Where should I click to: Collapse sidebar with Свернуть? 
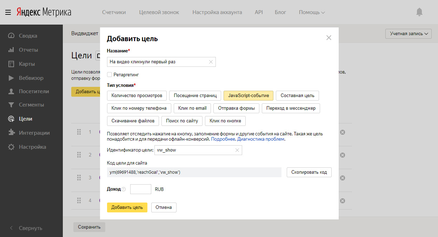[x=26, y=228]
